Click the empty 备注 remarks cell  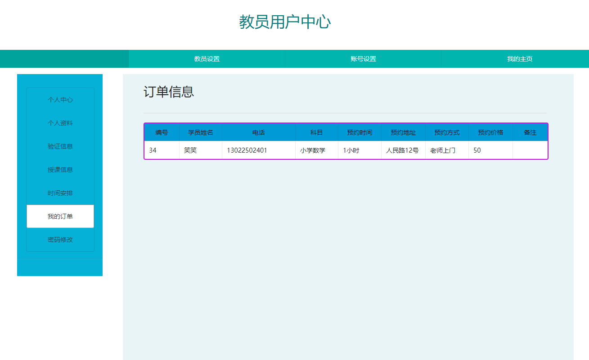coord(530,150)
